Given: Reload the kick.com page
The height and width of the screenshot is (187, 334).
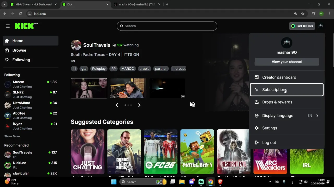Looking at the screenshot, I should [x=20, y=14].
